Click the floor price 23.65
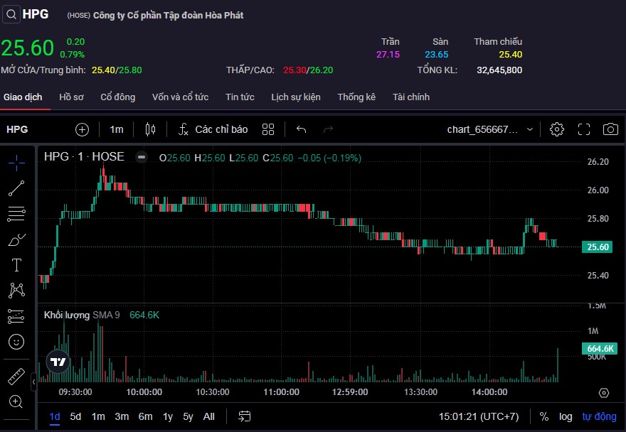This screenshot has width=626, height=432. coord(436,54)
